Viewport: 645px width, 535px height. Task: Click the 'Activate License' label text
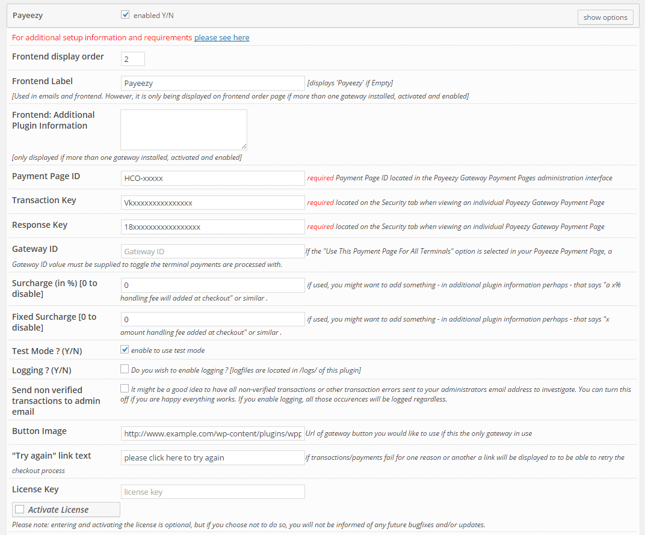58,510
